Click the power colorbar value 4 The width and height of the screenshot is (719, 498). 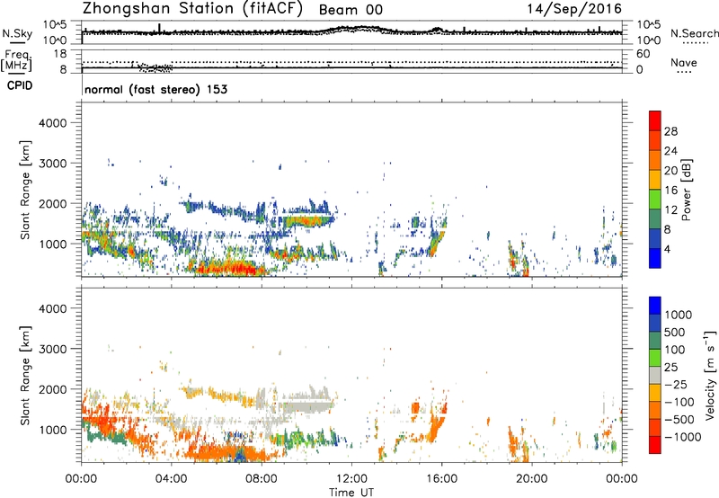[667, 249]
